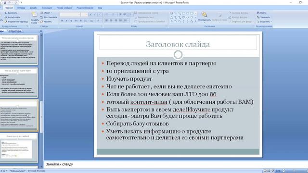
Task: Open the Вставка ribbon tab
Action: pos(21,8)
